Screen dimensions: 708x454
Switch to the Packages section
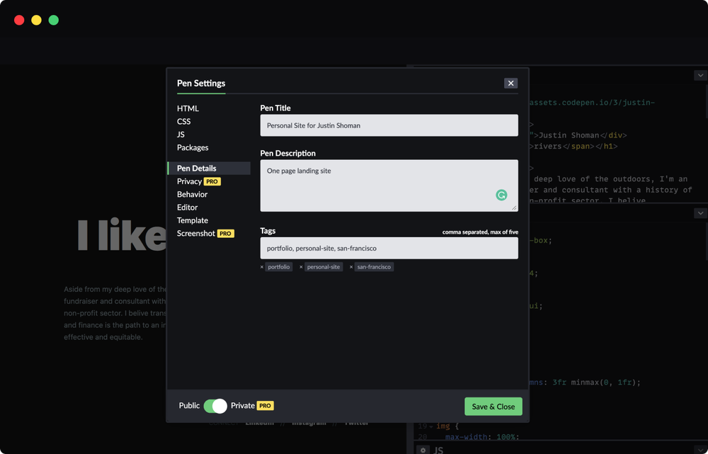tap(192, 147)
